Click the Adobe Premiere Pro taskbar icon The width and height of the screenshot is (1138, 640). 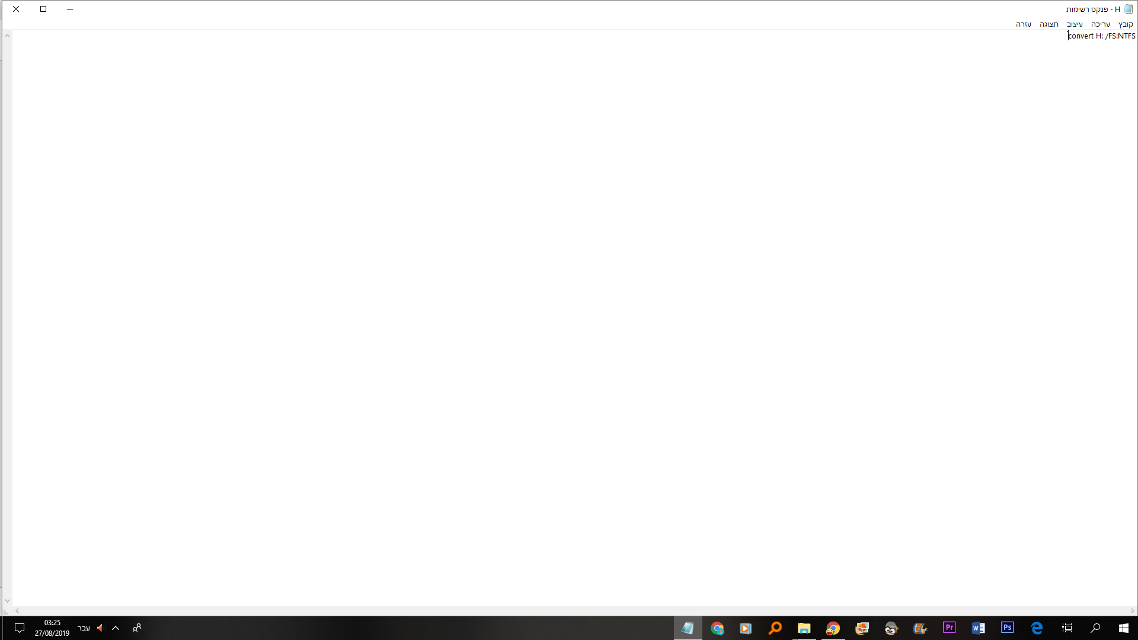click(x=949, y=628)
